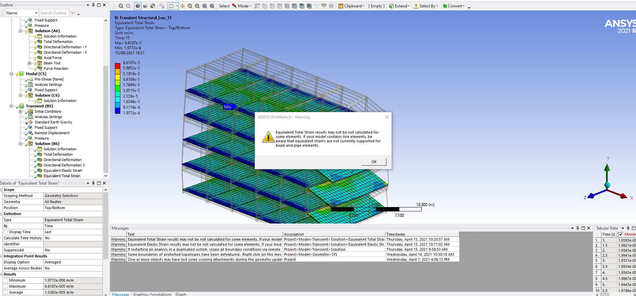Click the [ Empty ] clipboard button
The image size is (636, 296).
(376, 6)
